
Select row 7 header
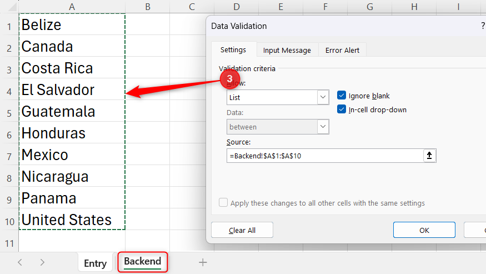[x=9, y=154]
